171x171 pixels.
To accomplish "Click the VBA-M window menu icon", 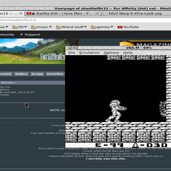I will coord(68,48).
